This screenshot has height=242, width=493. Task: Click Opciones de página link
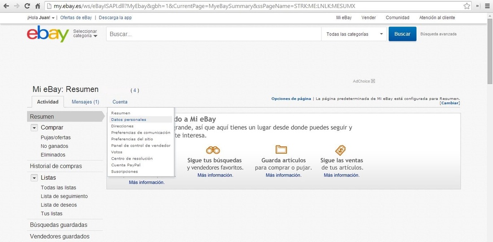pos(291,99)
